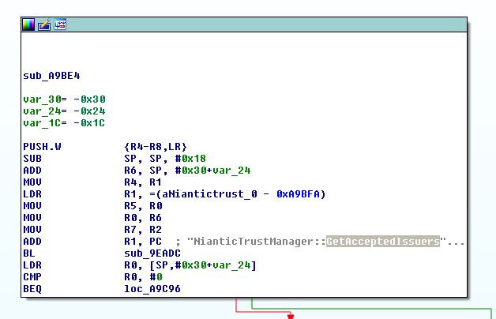Click operand R0, R6 in MOV line

pos(143,217)
